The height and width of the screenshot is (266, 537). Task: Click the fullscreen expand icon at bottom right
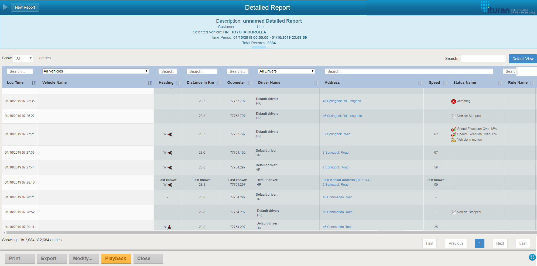coord(532,257)
